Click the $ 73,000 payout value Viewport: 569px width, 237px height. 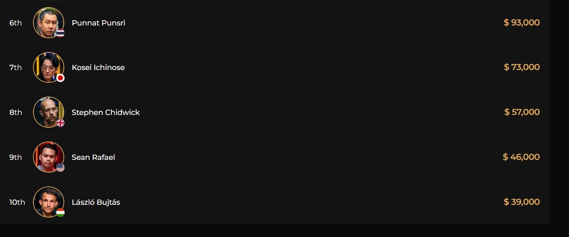pyautogui.click(x=521, y=67)
